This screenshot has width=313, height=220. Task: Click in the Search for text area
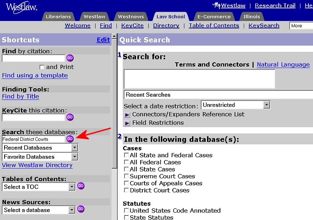click(199, 79)
